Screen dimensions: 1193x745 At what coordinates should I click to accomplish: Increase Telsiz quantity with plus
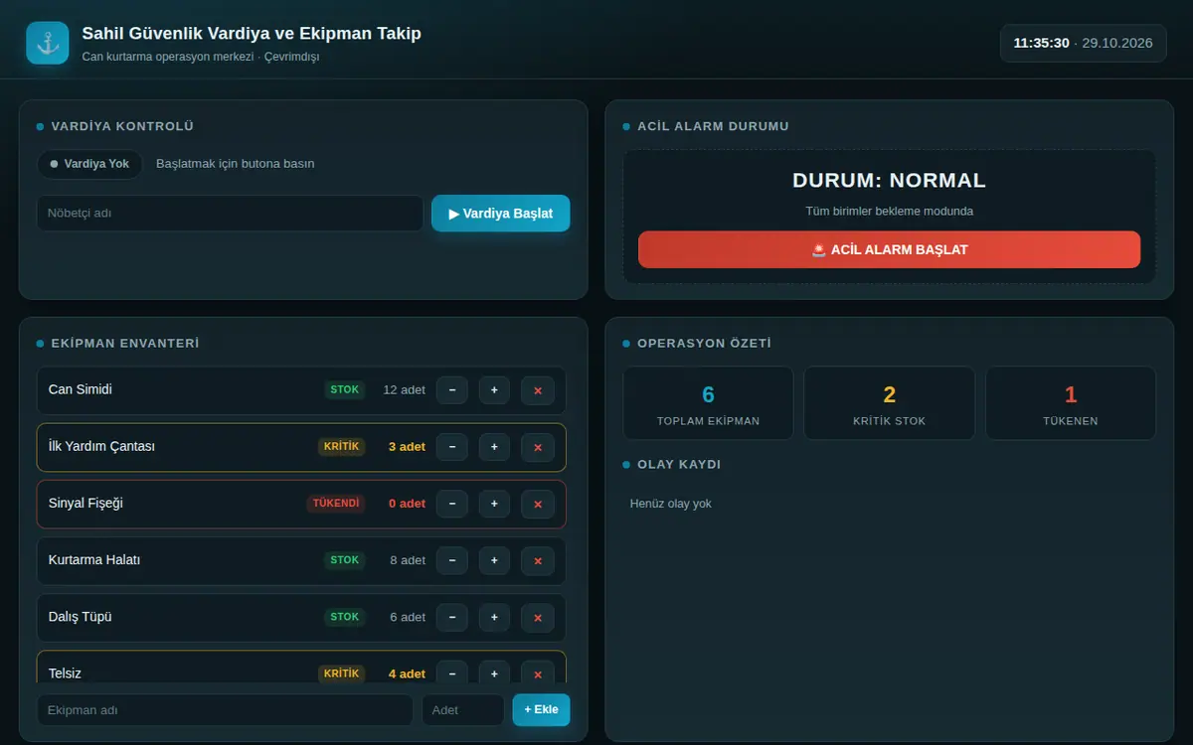tap(494, 672)
